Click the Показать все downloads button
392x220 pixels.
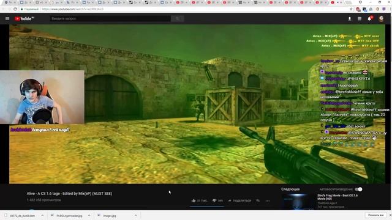click(375, 215)
